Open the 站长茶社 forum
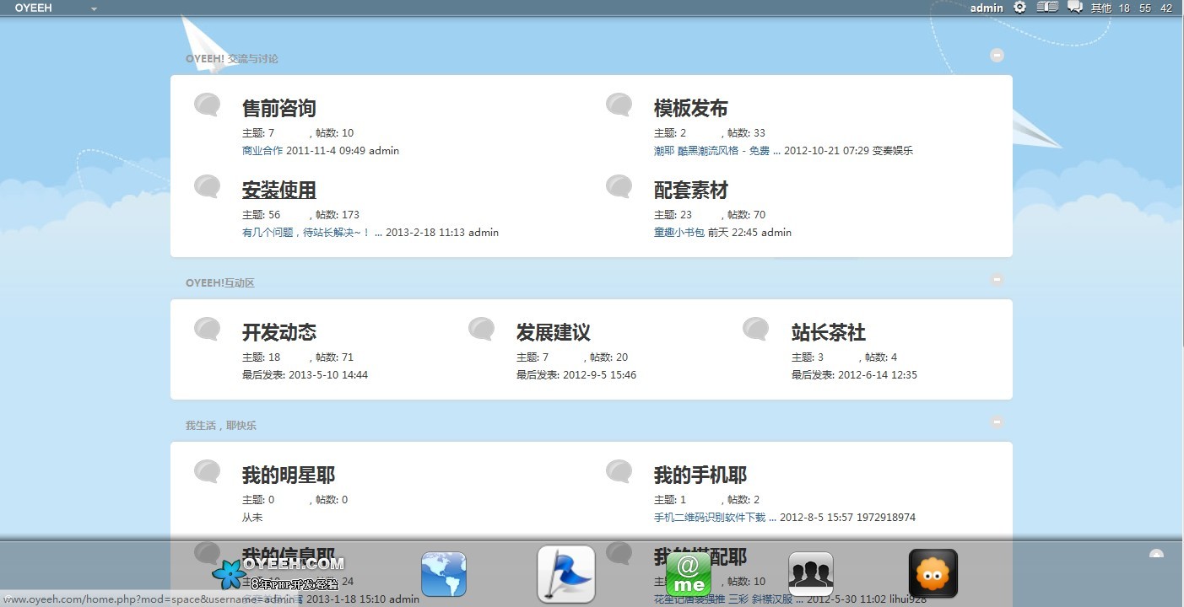This screenshot has height=607, width=1184. click(x=828, y=332)
